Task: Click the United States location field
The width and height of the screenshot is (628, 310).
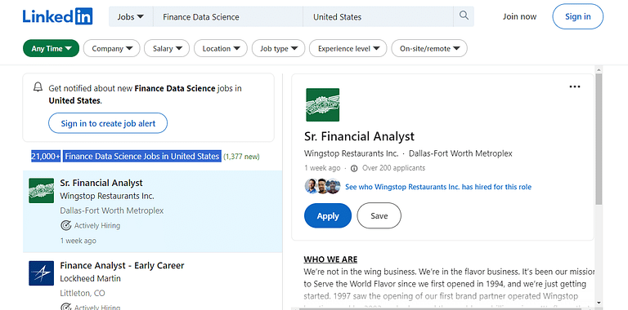Action: coord(378,17)
